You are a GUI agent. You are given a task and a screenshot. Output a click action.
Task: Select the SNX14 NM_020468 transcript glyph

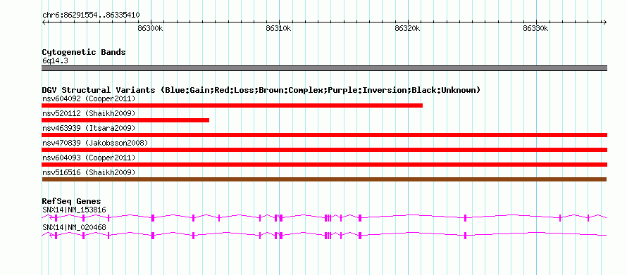[325, 235]
